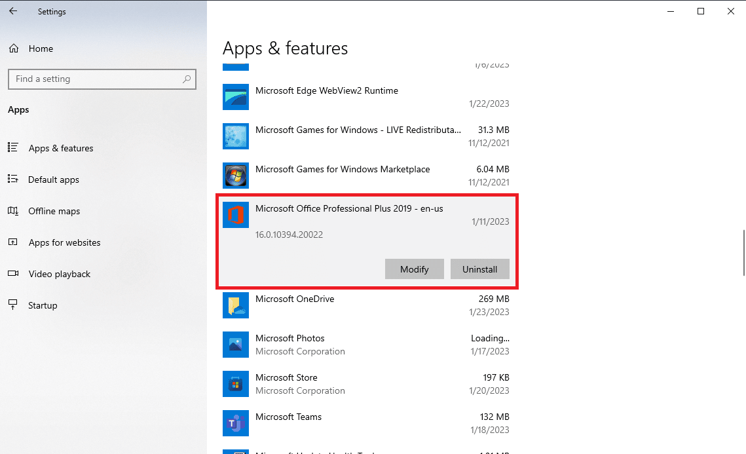
Task: Click the Microsoft Office 2019 icon
Action: click(236, 215)
